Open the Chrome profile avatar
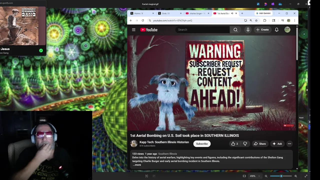The width and height of the screenshot is (320, 180). click(288, 20)
